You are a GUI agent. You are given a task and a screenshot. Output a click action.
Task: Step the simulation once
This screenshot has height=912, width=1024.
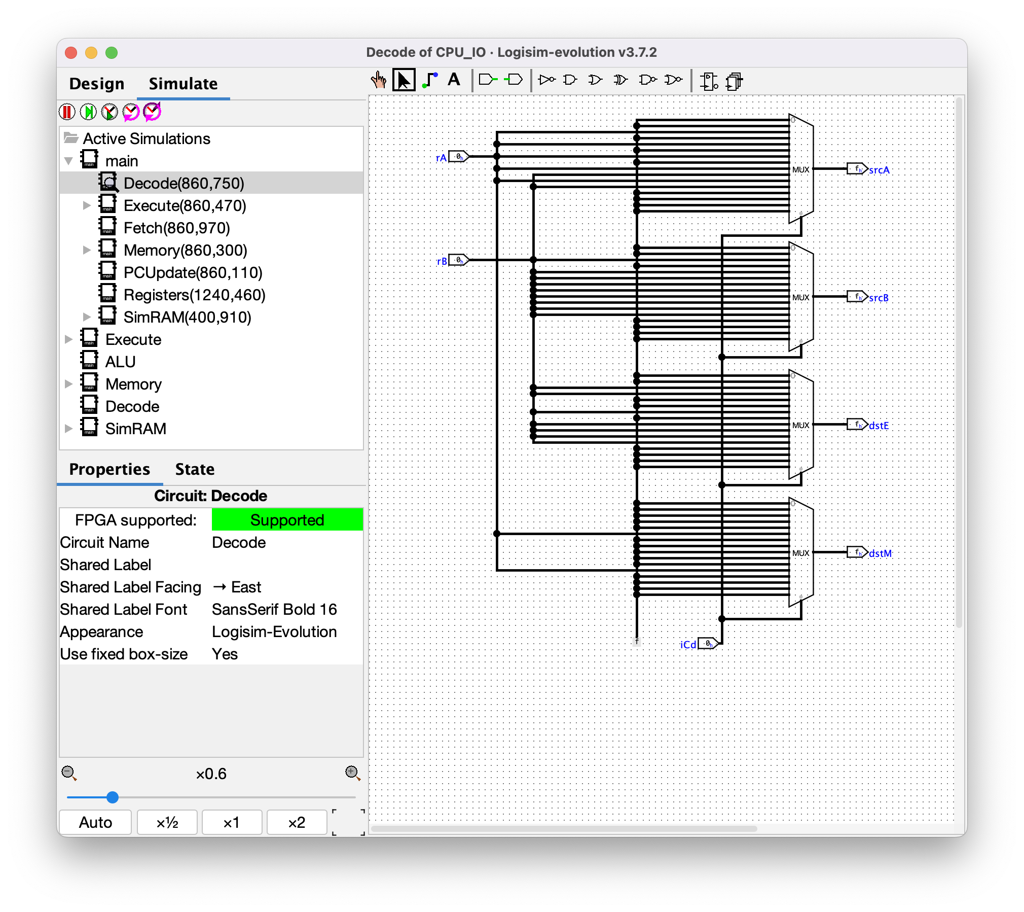point(88,112)
